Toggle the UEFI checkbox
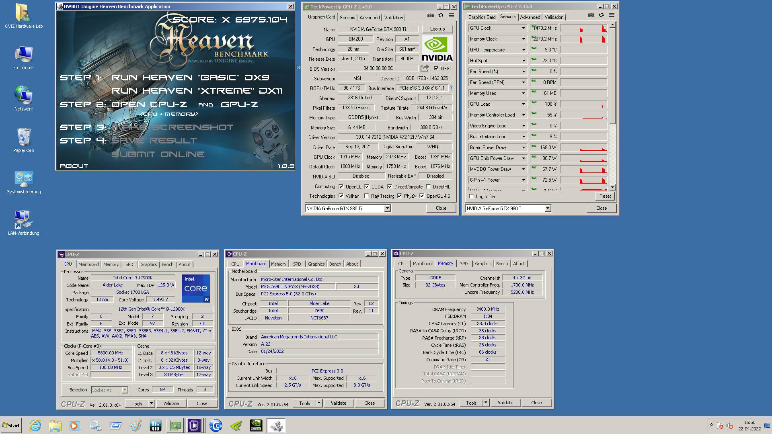Screen dimensions: 772x434 (436, 68)
